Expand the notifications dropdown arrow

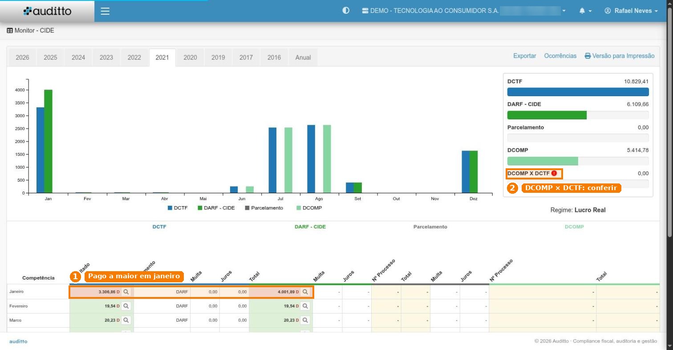pyautogui.click(x=590, y=11)
